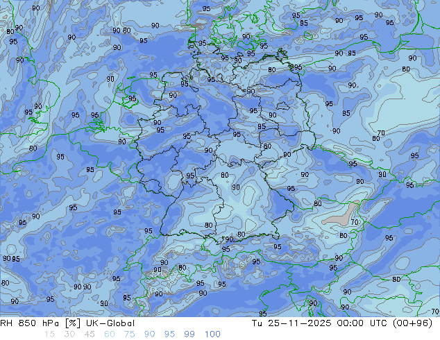
Task: Select the legend value 100
Action: pos(212,334)
